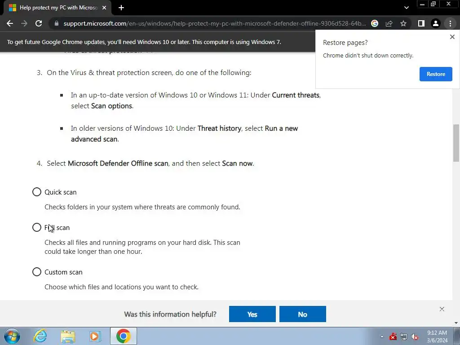The height and width of the screenshot is (345, 460).
Task: Toggle Chrome side panel icon
Action: pos(421,23)
